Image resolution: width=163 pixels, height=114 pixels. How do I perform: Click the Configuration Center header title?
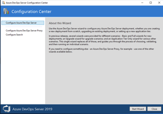32,11
